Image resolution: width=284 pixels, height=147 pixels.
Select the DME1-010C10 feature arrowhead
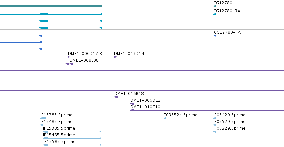click(132, 110)
